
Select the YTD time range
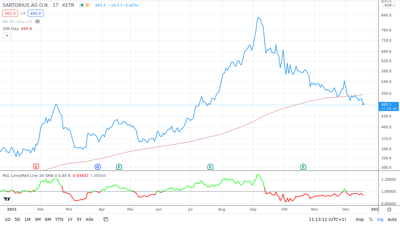pyautogui.click(x=59, y=219)
